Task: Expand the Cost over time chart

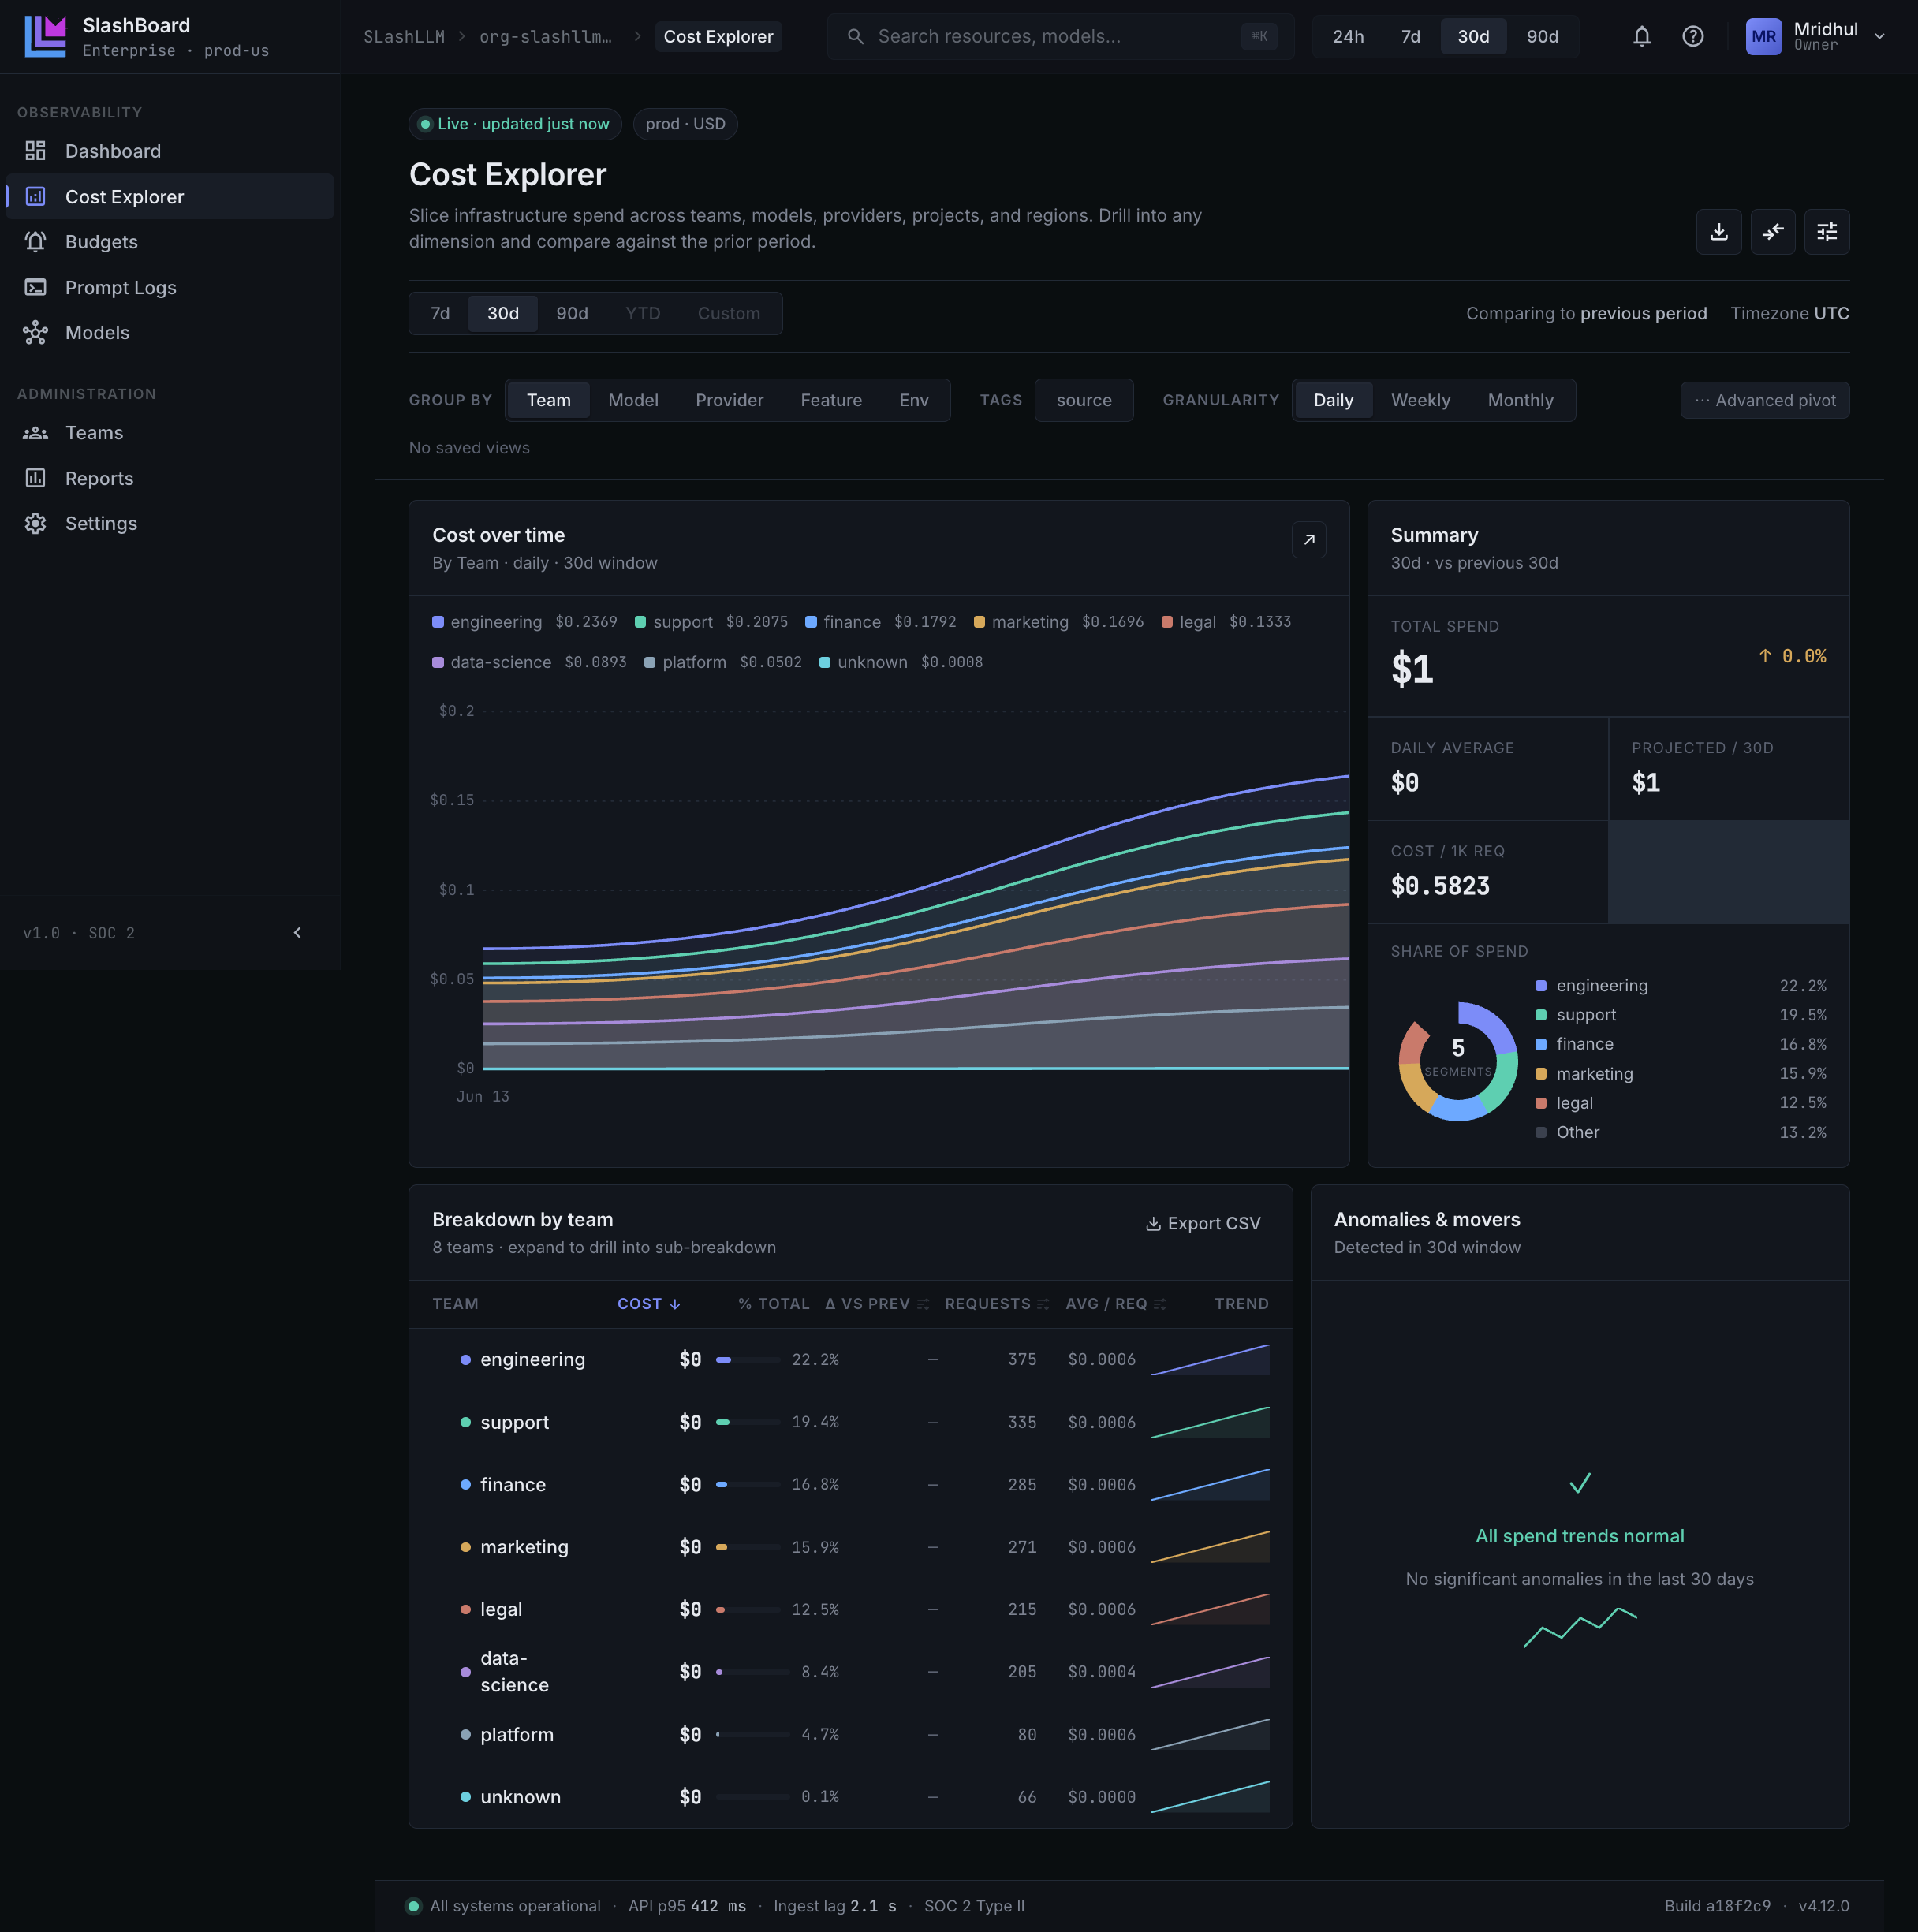Action: pyautogui.click(x=1308, y=540)
